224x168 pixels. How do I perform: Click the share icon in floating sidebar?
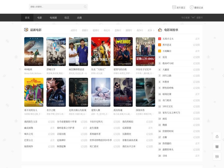pyautogui.click(x=217, y=137)
